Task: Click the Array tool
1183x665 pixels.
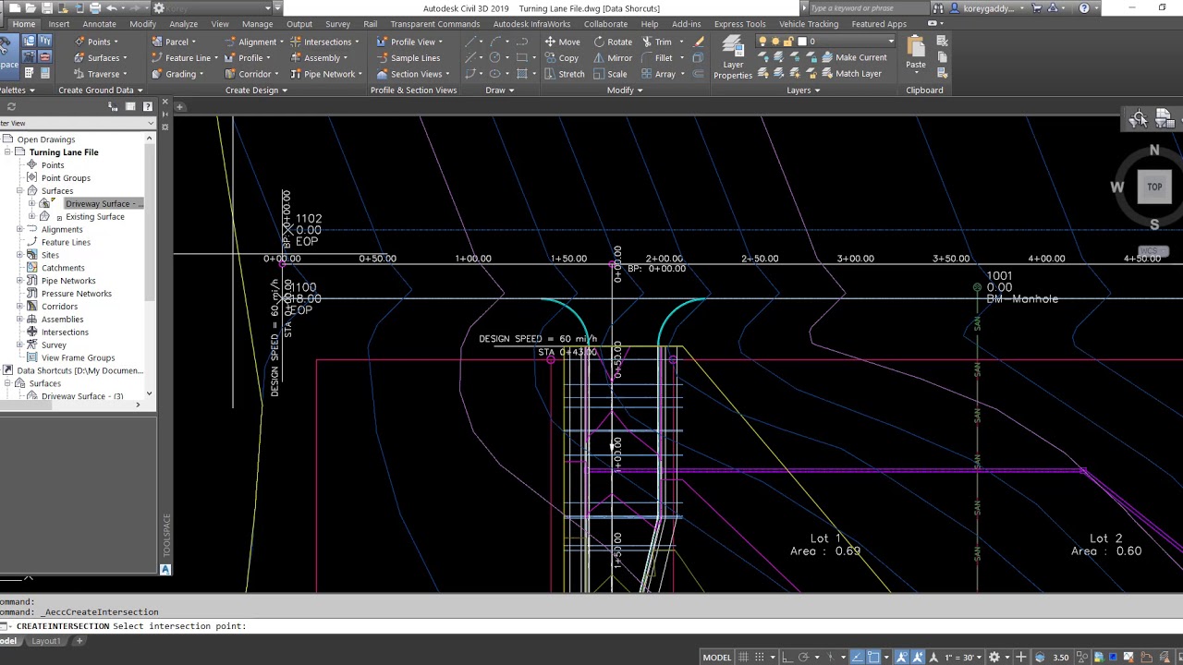Action: (x=658, y=74)
